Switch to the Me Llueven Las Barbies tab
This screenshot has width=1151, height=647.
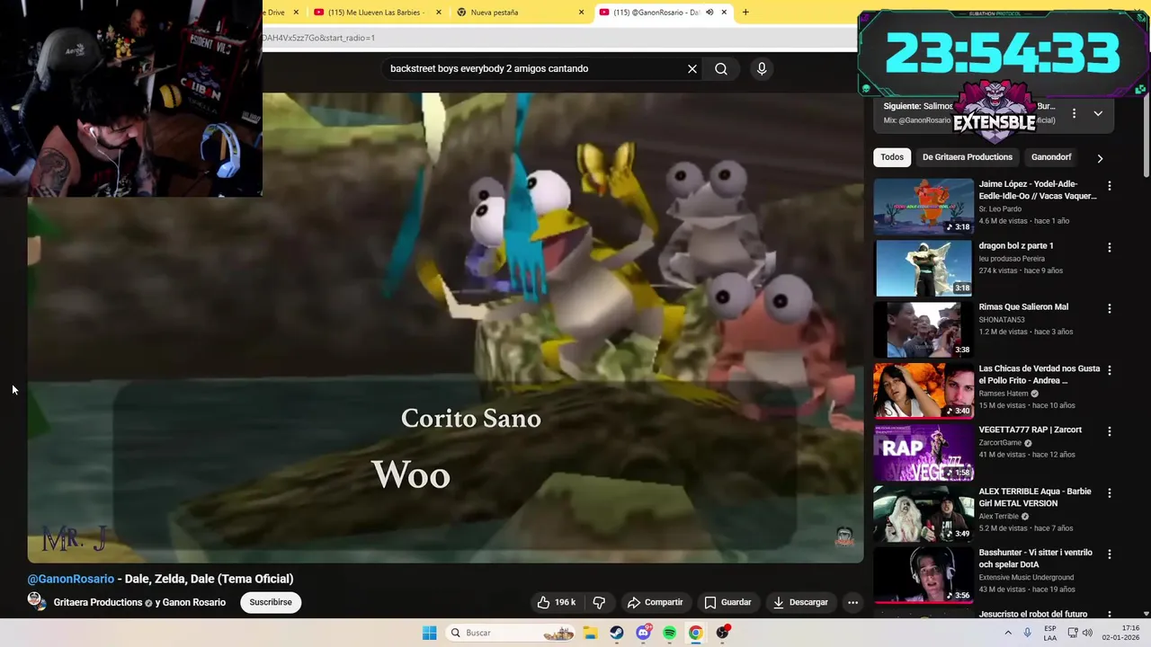(376, 13)
